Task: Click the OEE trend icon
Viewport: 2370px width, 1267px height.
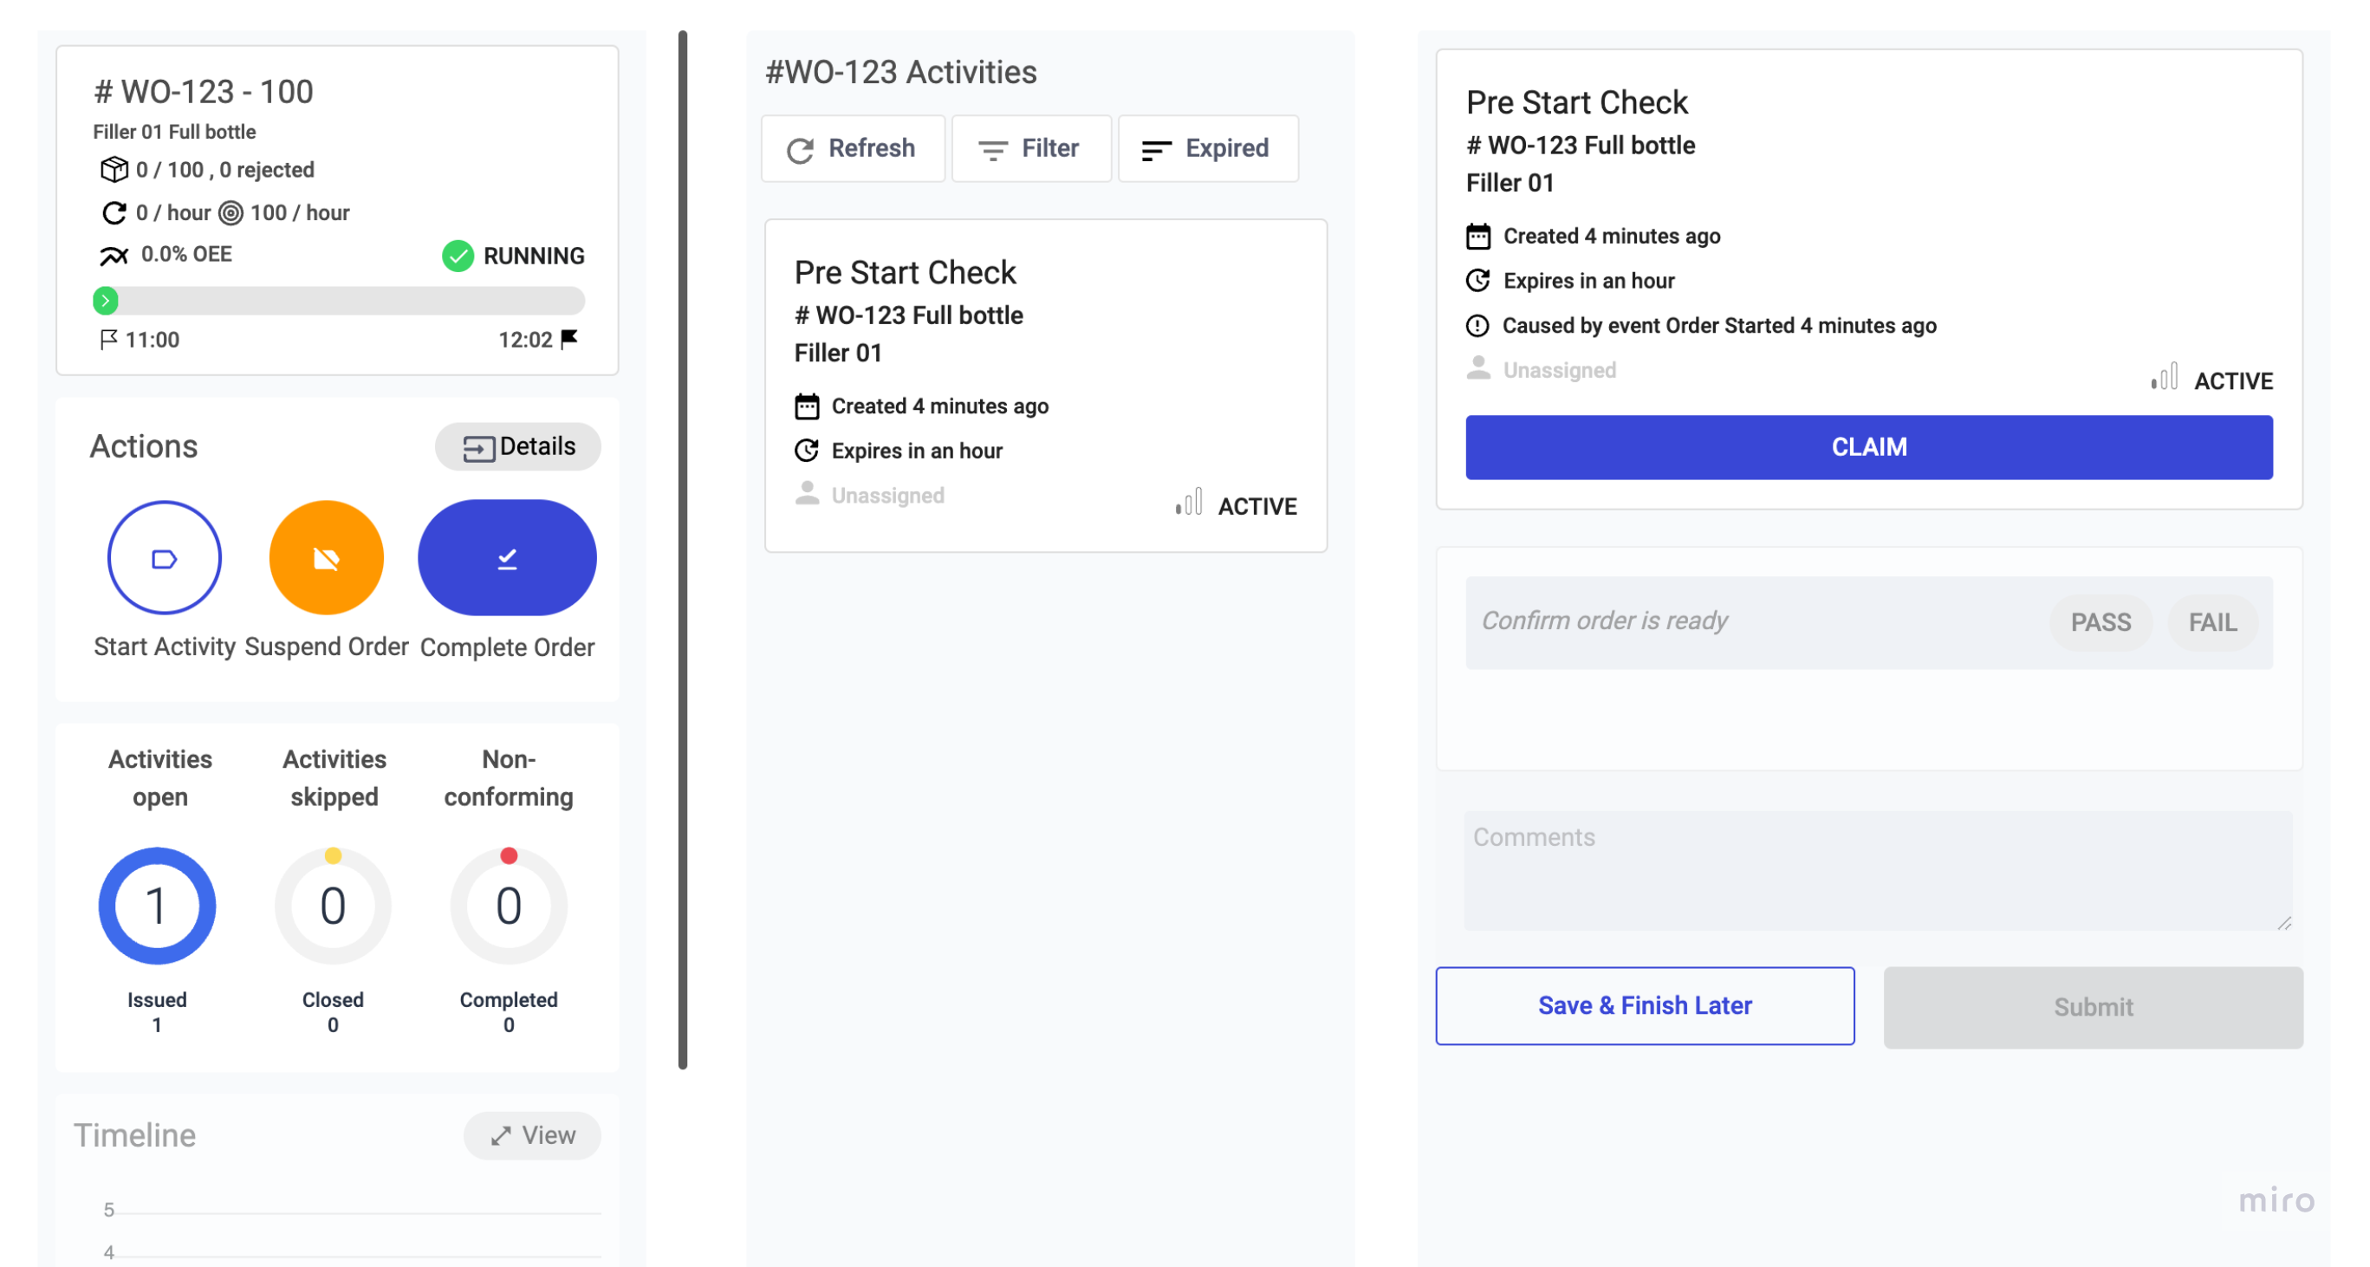Action: pyautogui.click(x=114, y=256)
